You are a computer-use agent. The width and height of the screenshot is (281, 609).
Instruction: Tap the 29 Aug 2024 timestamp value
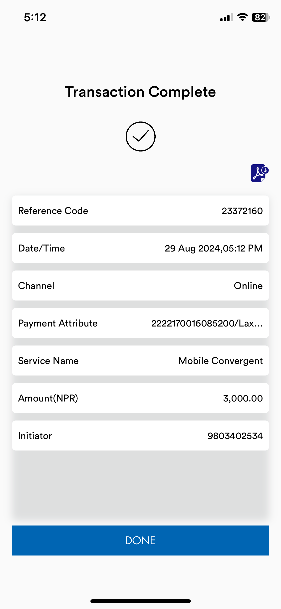[214, 248]
